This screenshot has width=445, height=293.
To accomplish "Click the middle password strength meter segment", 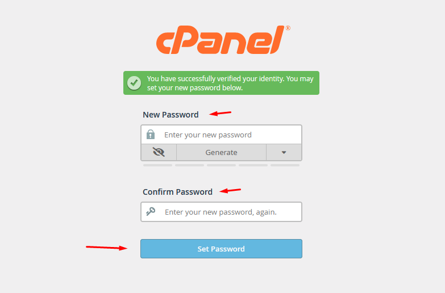I will (x=222, y=165).
